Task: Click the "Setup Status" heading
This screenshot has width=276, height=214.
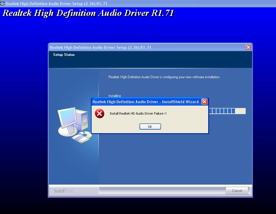Action: [64, 55]
